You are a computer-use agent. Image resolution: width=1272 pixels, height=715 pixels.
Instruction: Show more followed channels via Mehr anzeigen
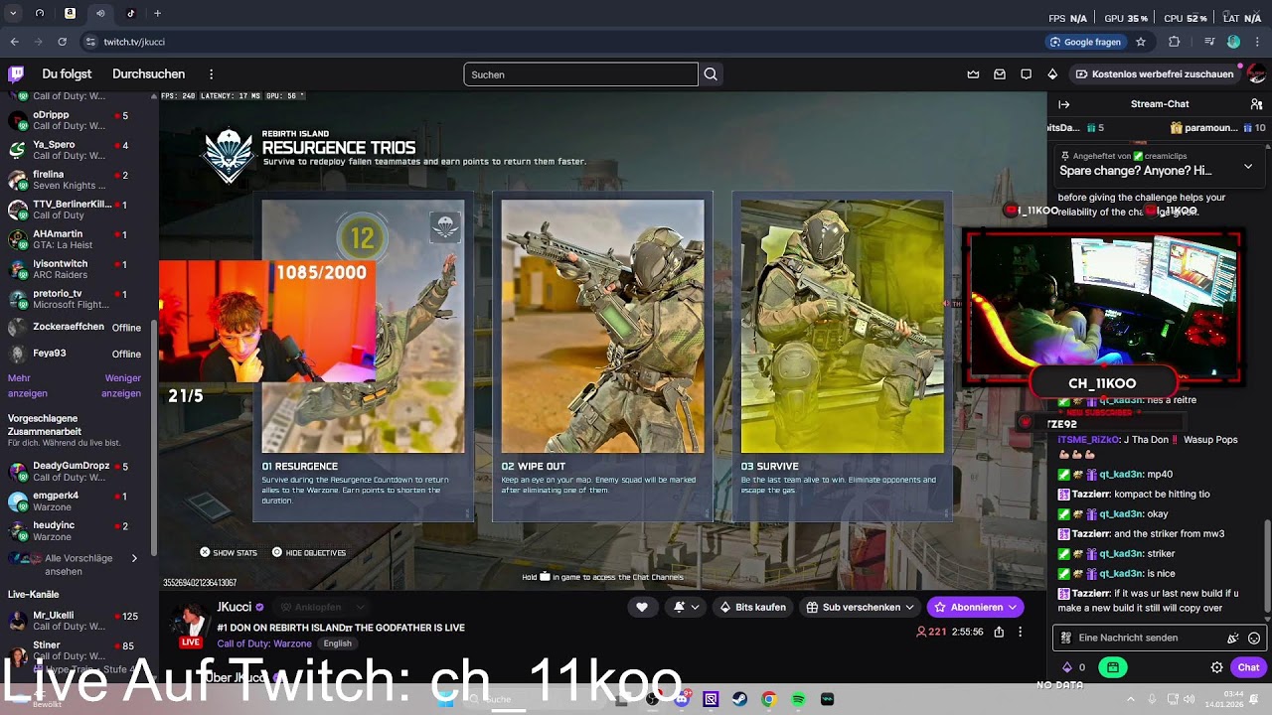click(x=27, y=385)
